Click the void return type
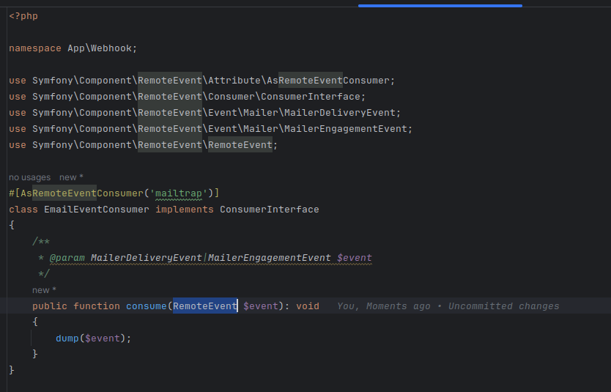 point(308,306)
